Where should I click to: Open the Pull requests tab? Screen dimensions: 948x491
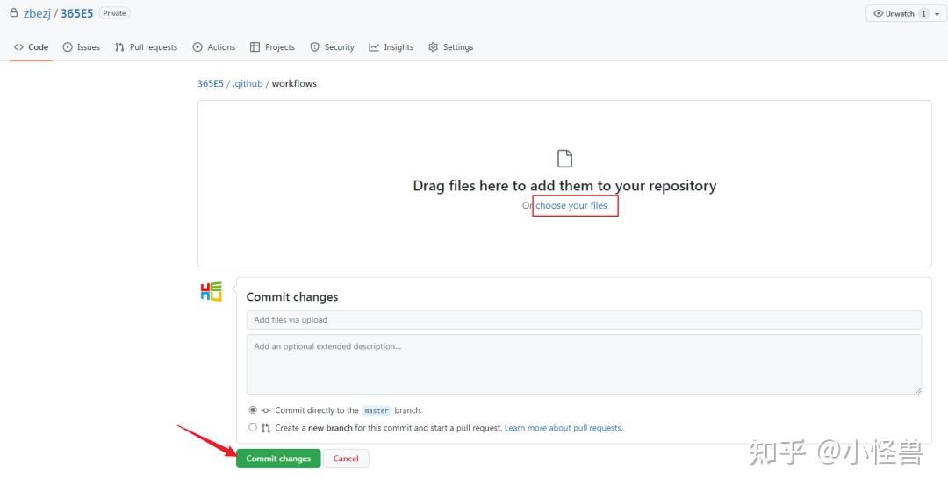click(x=146, y=47)
